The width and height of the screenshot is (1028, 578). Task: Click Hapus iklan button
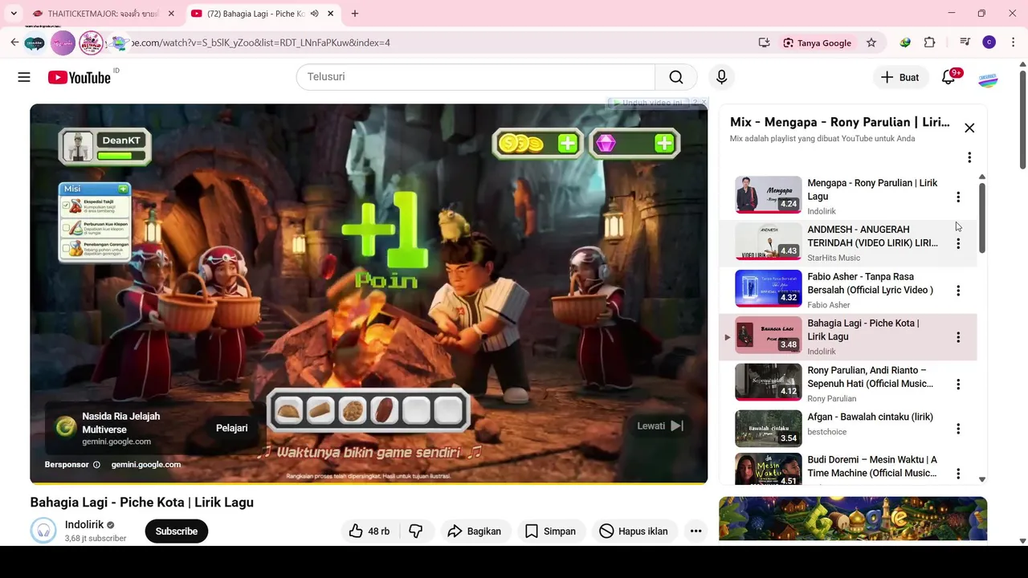pyautogui.click(x=634, y=531)
